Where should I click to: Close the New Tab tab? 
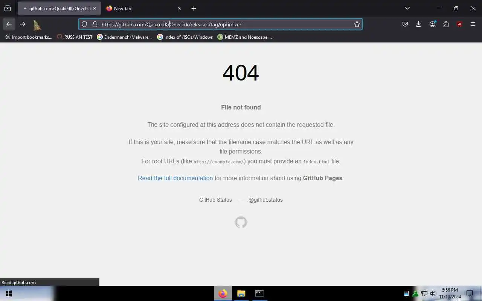coord(179,8)
